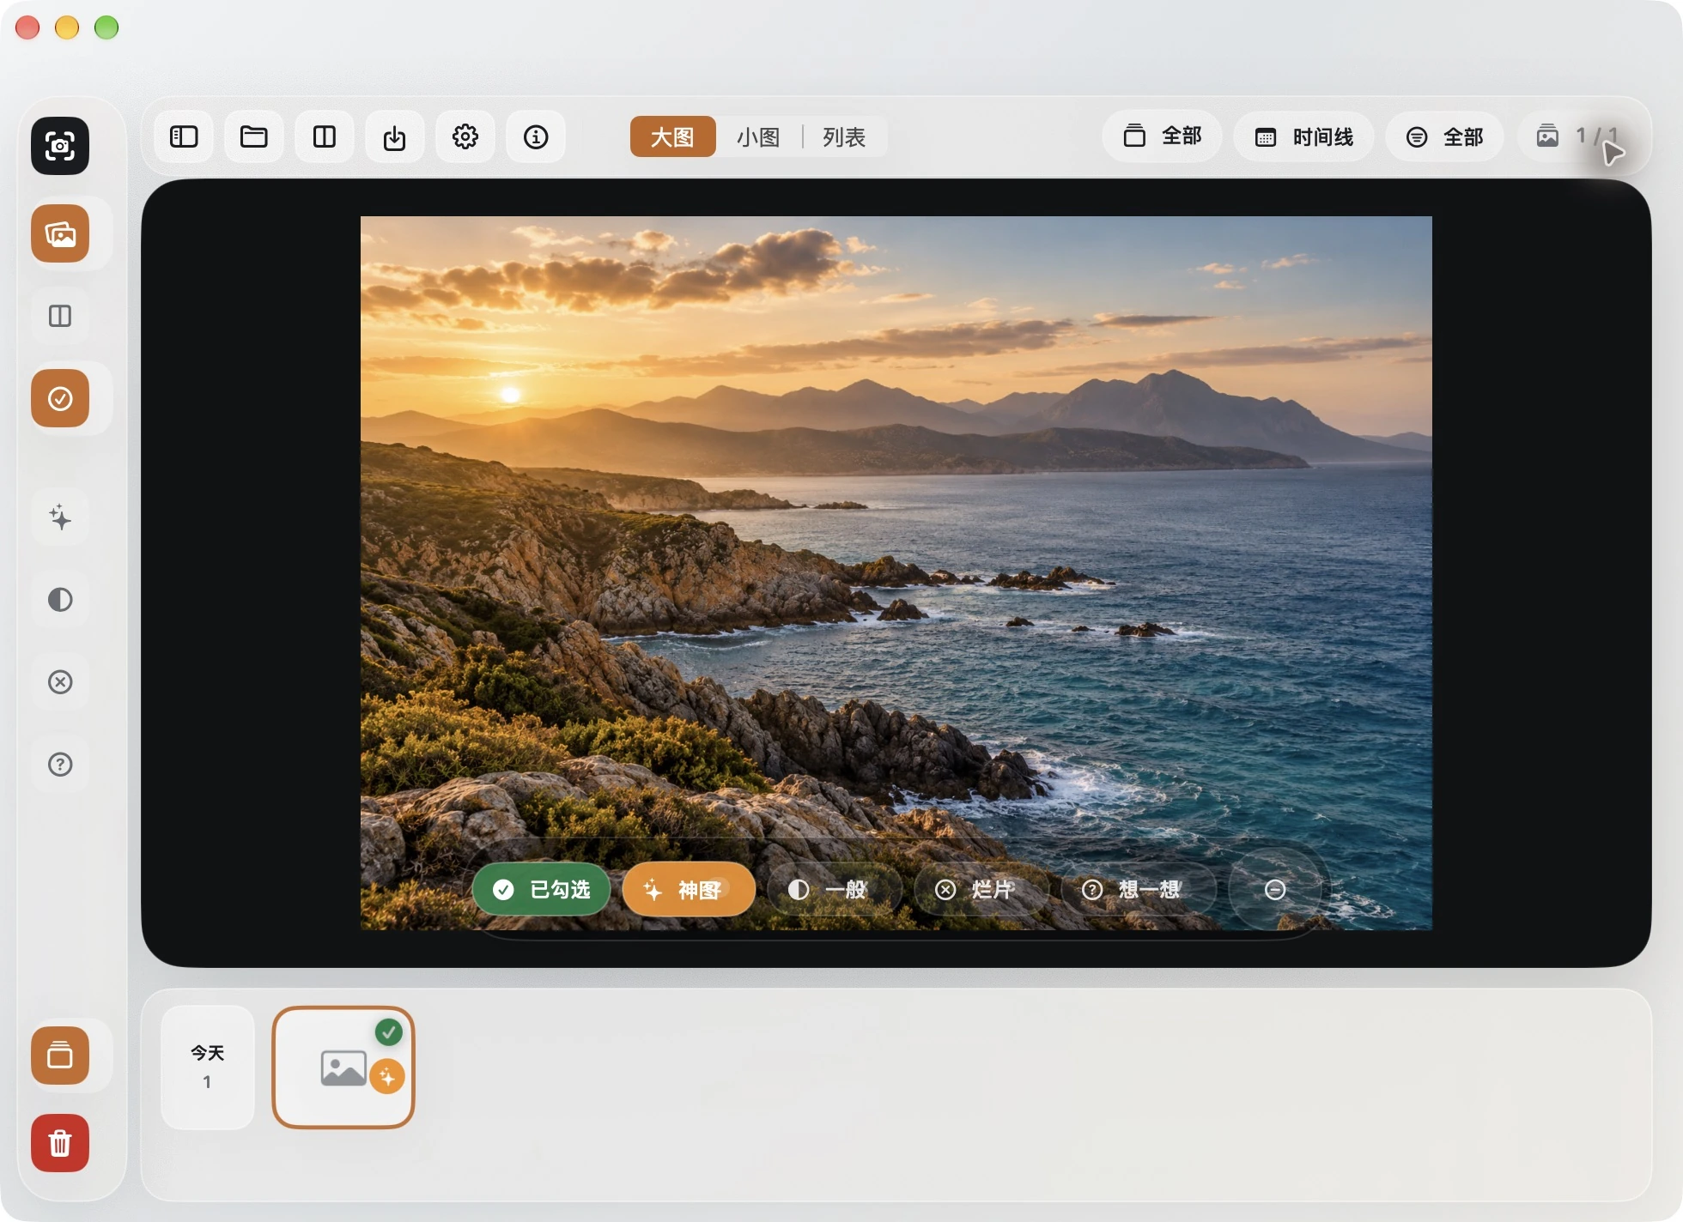
Task: Switch to 小图 small view tab
Action: tap(758, 136)
